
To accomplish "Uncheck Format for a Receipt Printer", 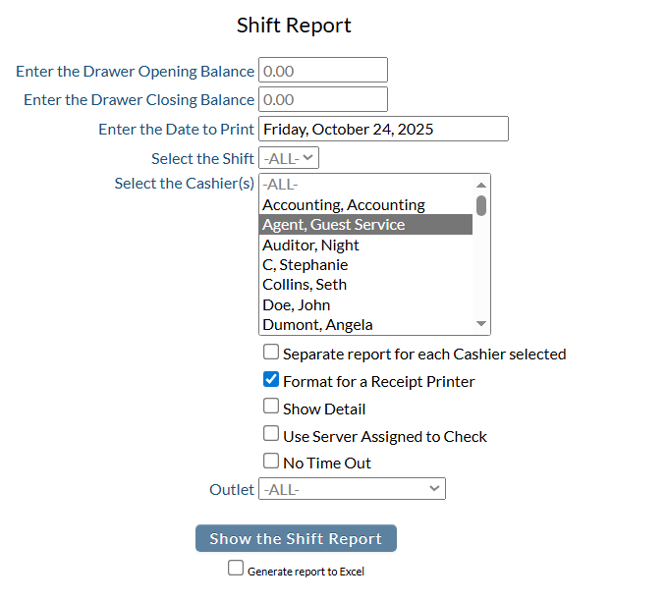I will (x=271, y=380).
